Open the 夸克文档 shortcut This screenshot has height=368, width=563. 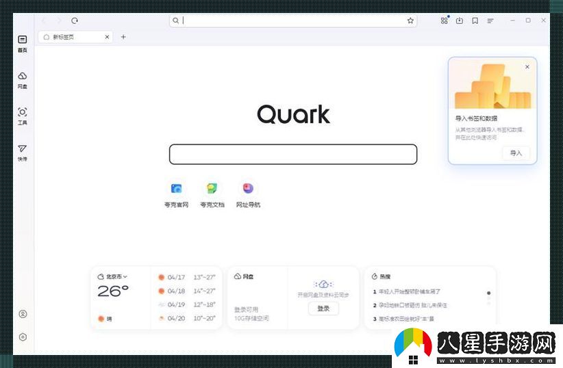[x=212, y=195]
